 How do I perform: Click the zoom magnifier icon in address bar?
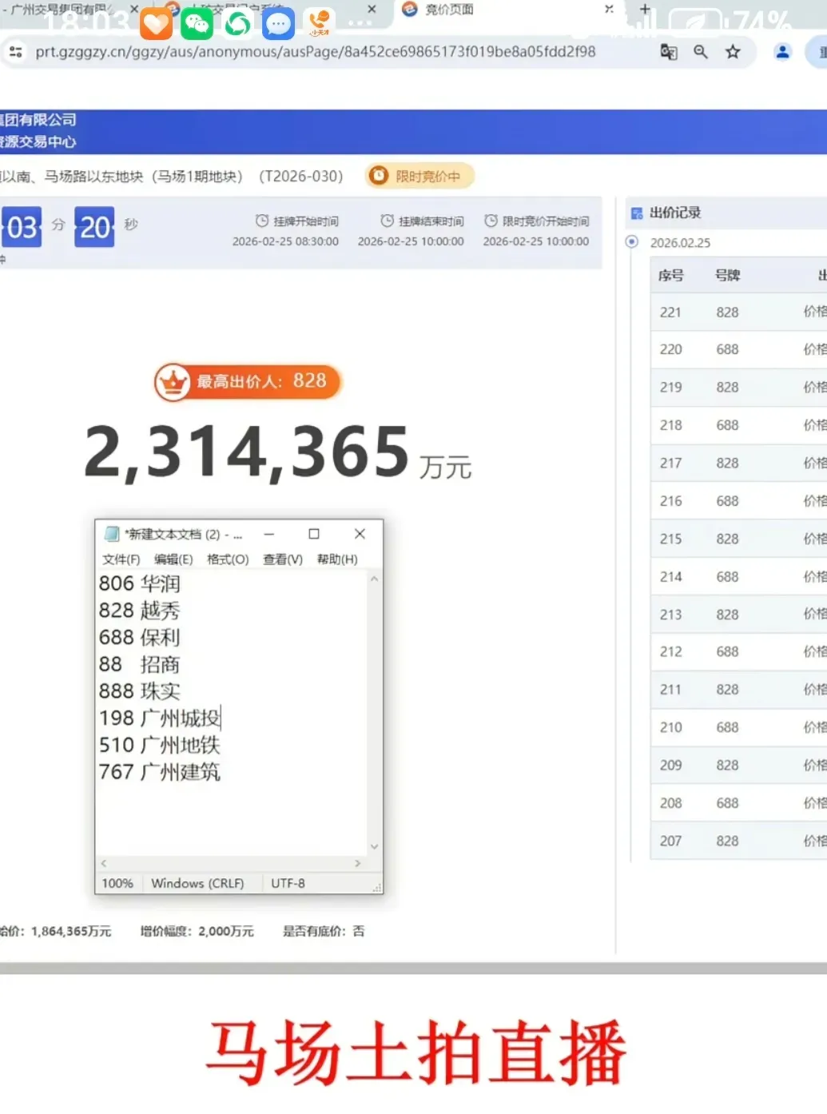point(701,52)
